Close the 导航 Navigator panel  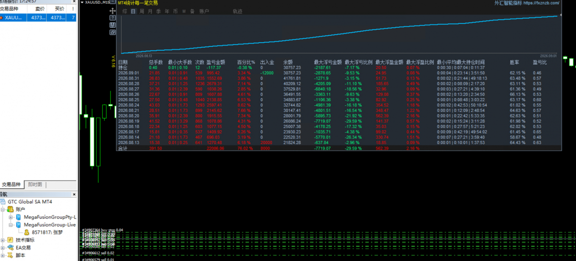(74, 194)
